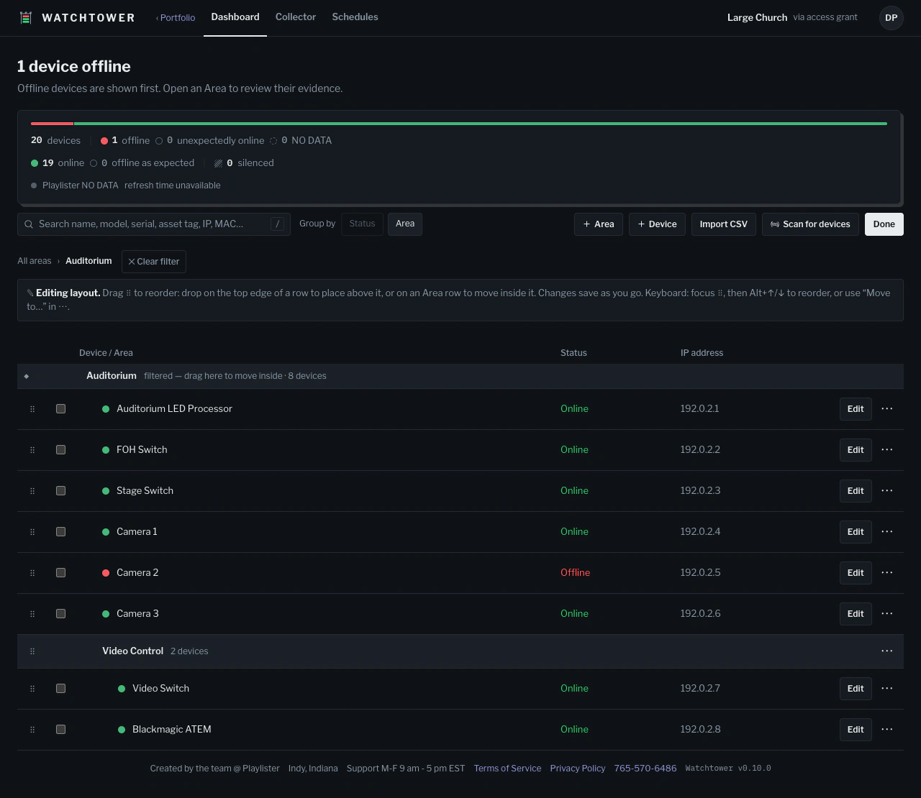The height and width of the screenshot is (798, 921).
Task: Open more options for FOH Switch
Action: click(x=887, y=449)
